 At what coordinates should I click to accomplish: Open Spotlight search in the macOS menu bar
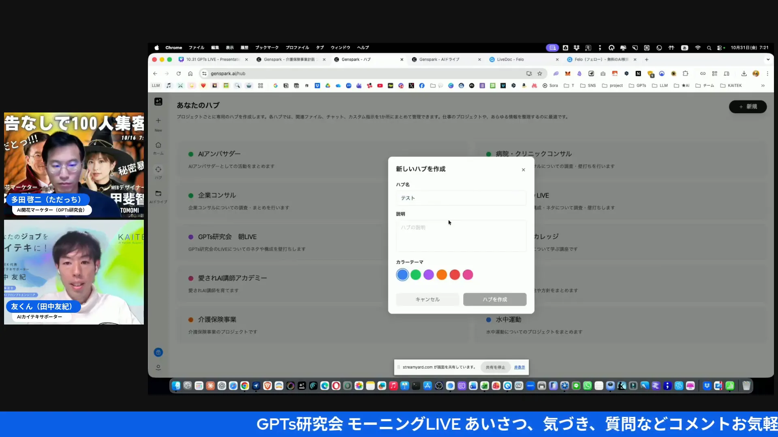click(x=709, y=47)
